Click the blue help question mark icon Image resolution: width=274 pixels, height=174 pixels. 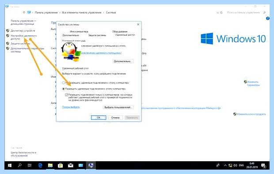268,19
